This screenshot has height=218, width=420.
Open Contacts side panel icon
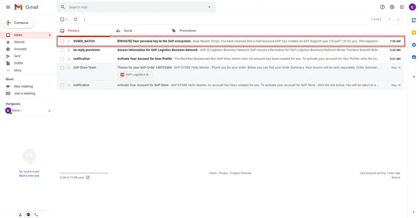click(414, 57)
